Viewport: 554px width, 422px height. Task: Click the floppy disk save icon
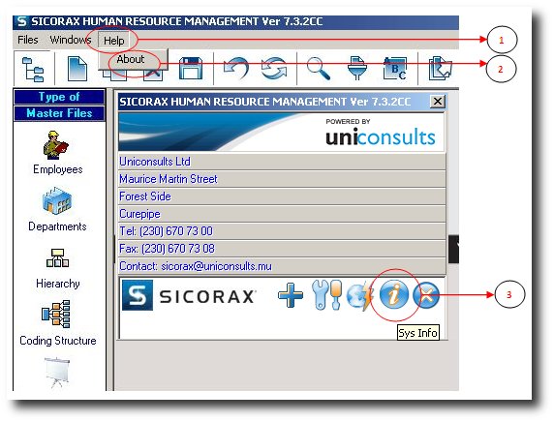[x=191, y=69]
